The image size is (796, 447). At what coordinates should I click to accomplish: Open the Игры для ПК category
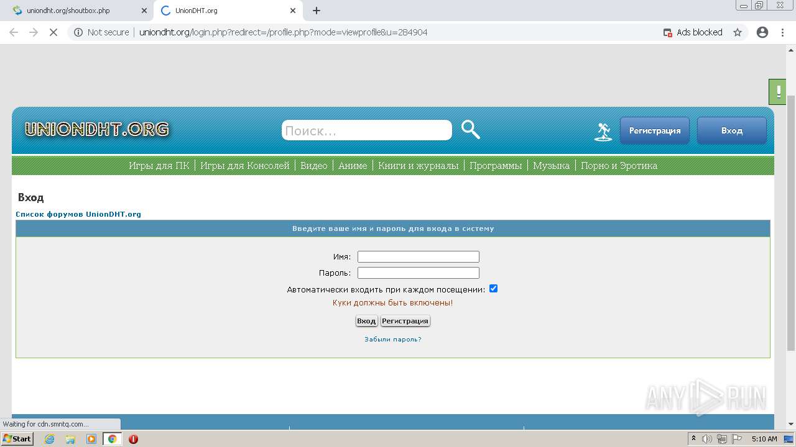[159, 166]
